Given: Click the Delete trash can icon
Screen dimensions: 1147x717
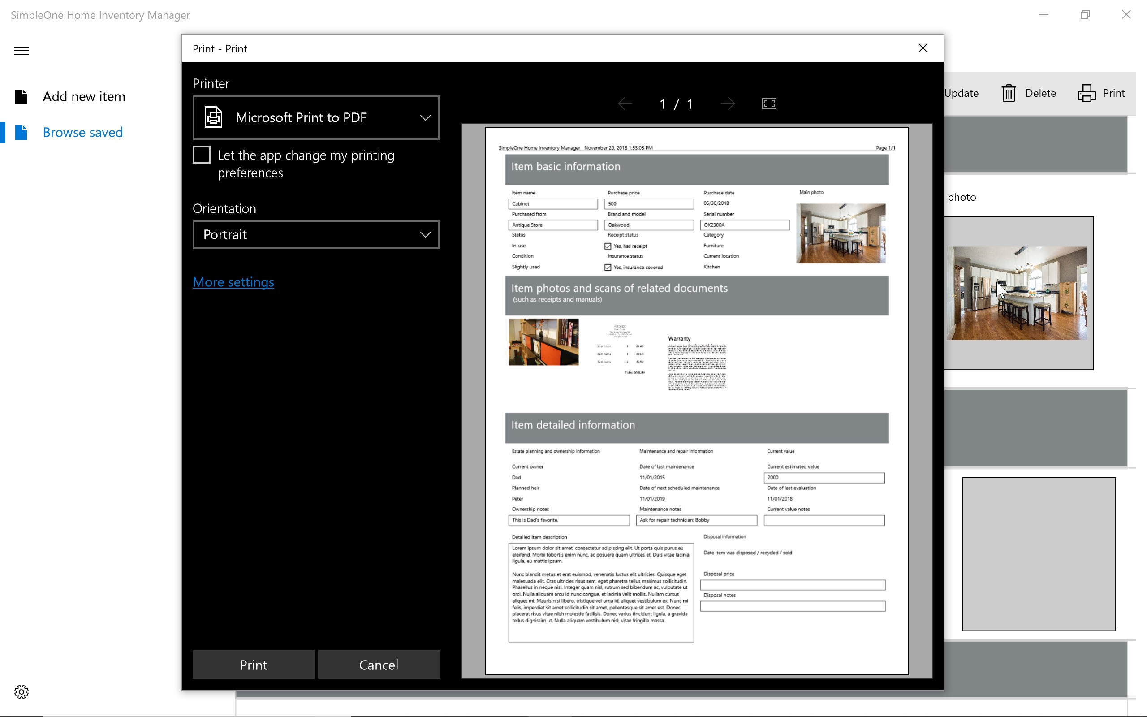Looking at the screenshot, I should [1008, 93].
